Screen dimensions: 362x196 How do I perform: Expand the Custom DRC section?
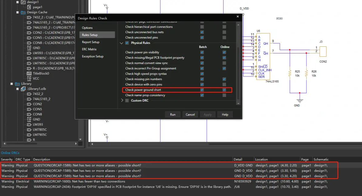coord(122,100)
